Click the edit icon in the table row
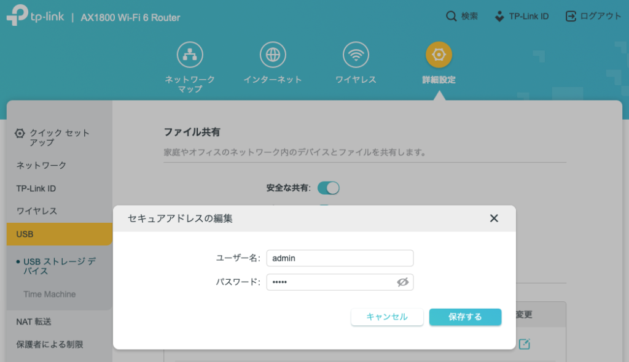The image size is (629, 362). click(524, 344)
